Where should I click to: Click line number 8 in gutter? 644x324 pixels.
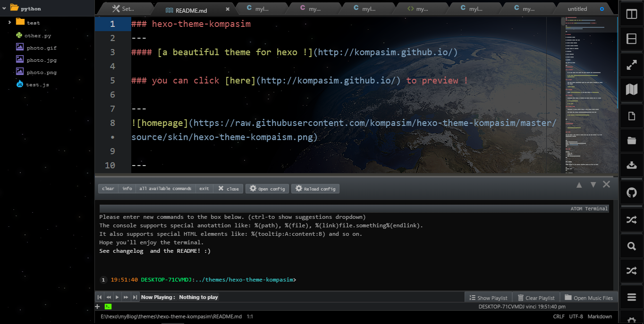[x=112, y=123]
